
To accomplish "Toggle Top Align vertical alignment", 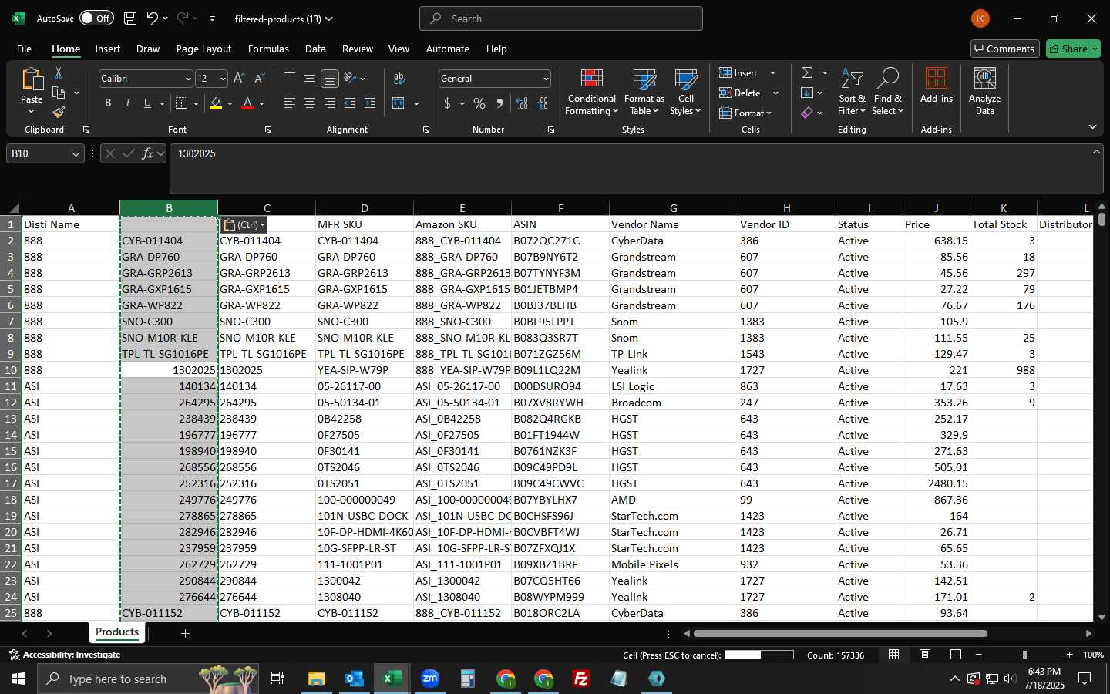I will pyautogui.click(x=290, y=79).
